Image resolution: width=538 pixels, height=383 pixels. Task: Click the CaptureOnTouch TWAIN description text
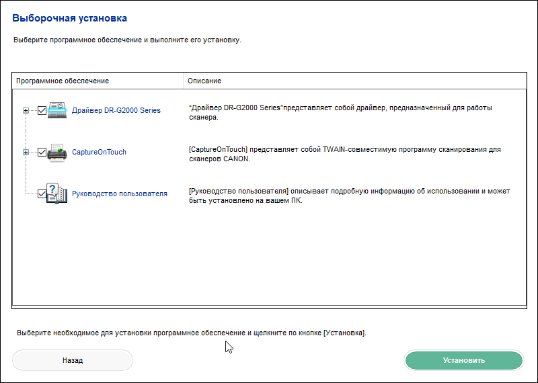tap(345, 155)
